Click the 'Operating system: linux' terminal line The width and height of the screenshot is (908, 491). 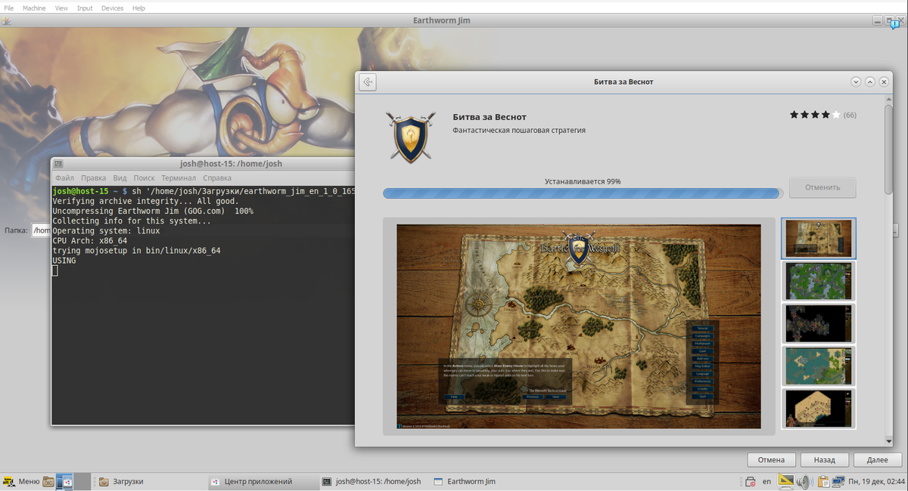tap(106, 231)
